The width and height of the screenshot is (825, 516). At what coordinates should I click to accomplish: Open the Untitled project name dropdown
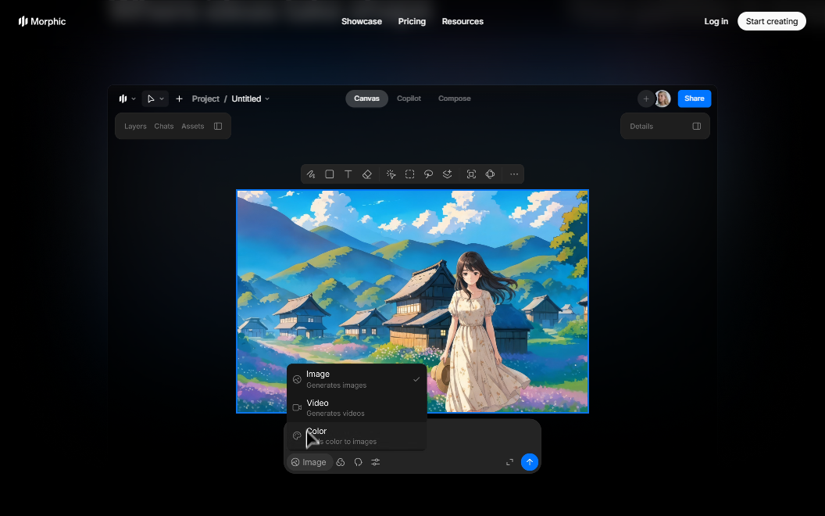(250, 99)
